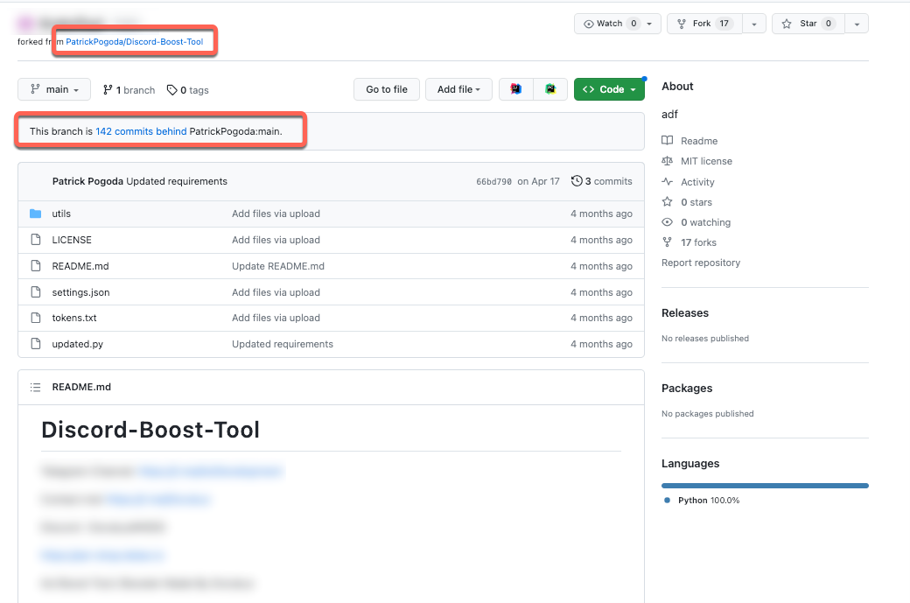Click Report repository
This screenshot has width=910, height=603.
[701, 263]
